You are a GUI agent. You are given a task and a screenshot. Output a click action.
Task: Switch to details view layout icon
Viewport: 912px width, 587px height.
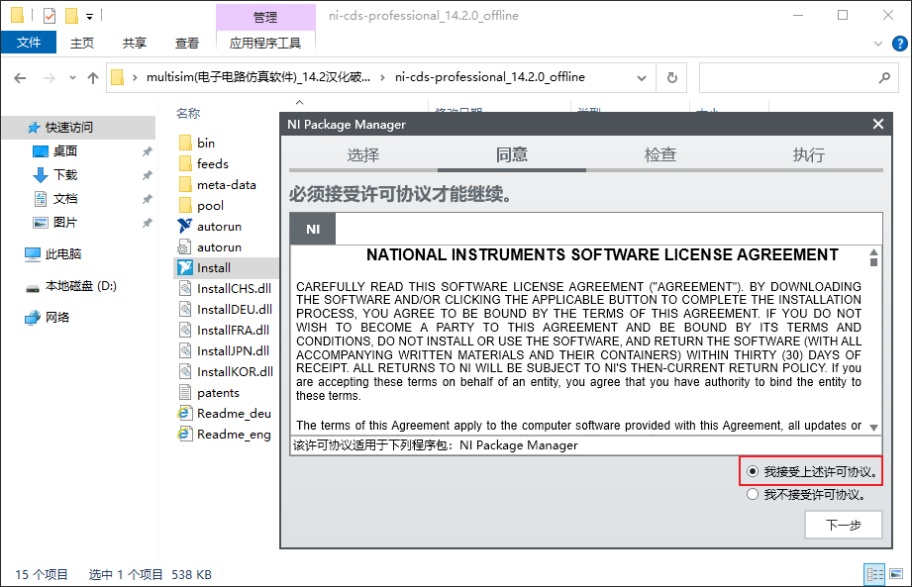(874, 575)
